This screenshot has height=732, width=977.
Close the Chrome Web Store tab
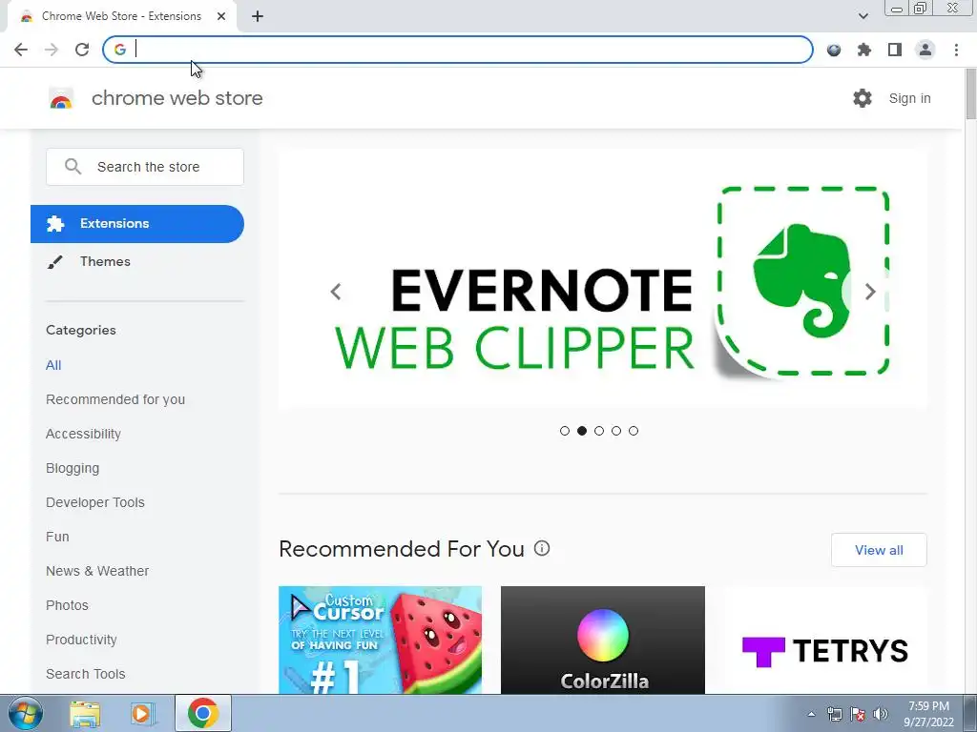coord(221,16)
